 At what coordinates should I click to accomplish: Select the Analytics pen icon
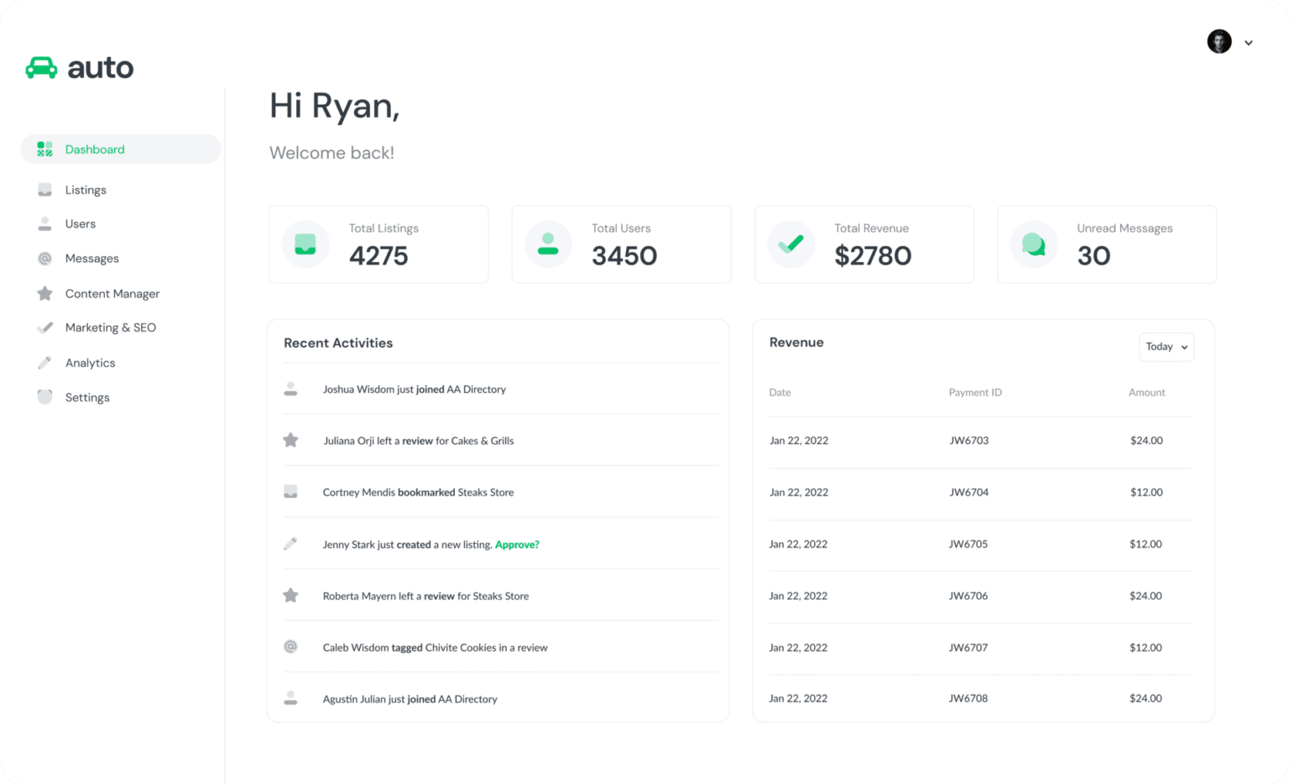(x=44, y=362)
